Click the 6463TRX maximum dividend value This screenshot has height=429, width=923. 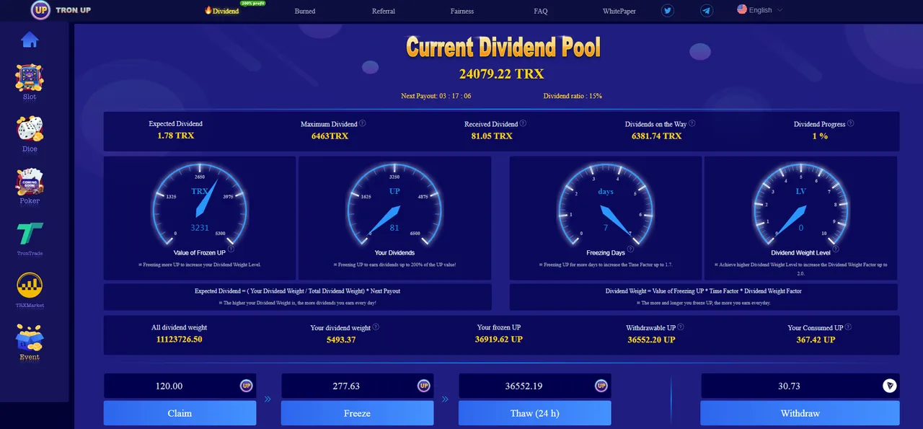click(x=330, y=136)
